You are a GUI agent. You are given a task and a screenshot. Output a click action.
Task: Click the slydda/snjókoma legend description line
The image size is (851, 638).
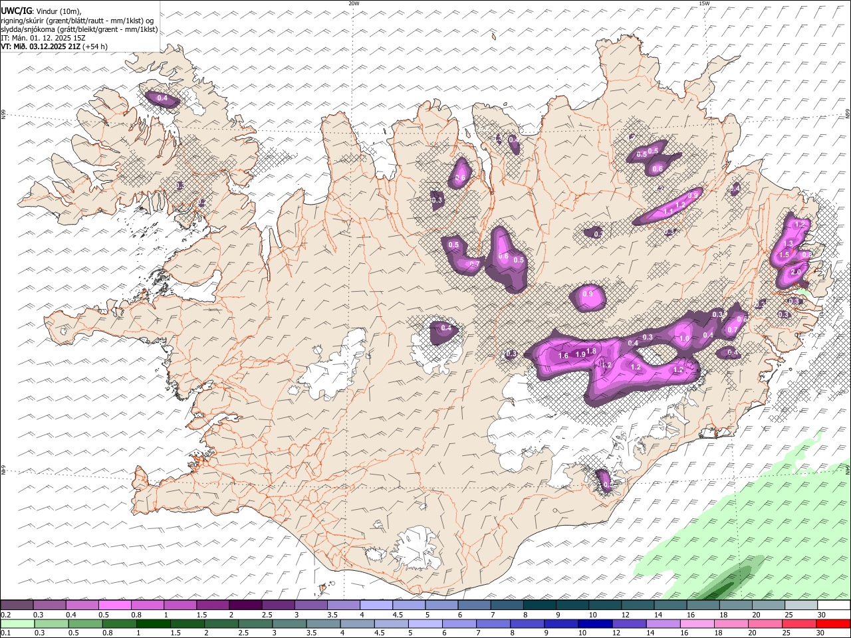point(79,29)
